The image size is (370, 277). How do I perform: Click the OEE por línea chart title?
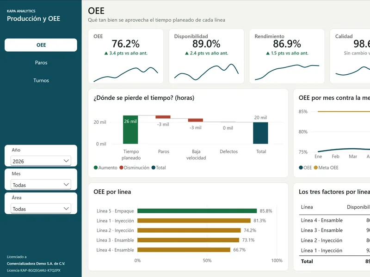(x=112, y=192)
